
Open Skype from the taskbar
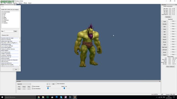point(61,97)
